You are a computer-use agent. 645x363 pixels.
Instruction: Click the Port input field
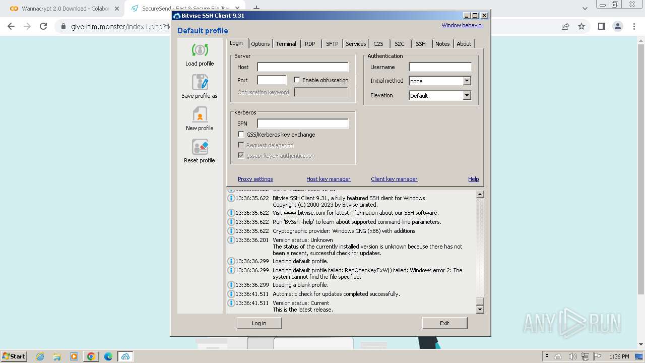[272, 80]
